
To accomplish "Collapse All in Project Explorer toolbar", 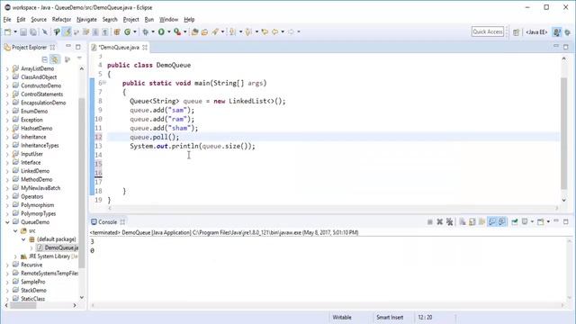I will pos(45,58).
